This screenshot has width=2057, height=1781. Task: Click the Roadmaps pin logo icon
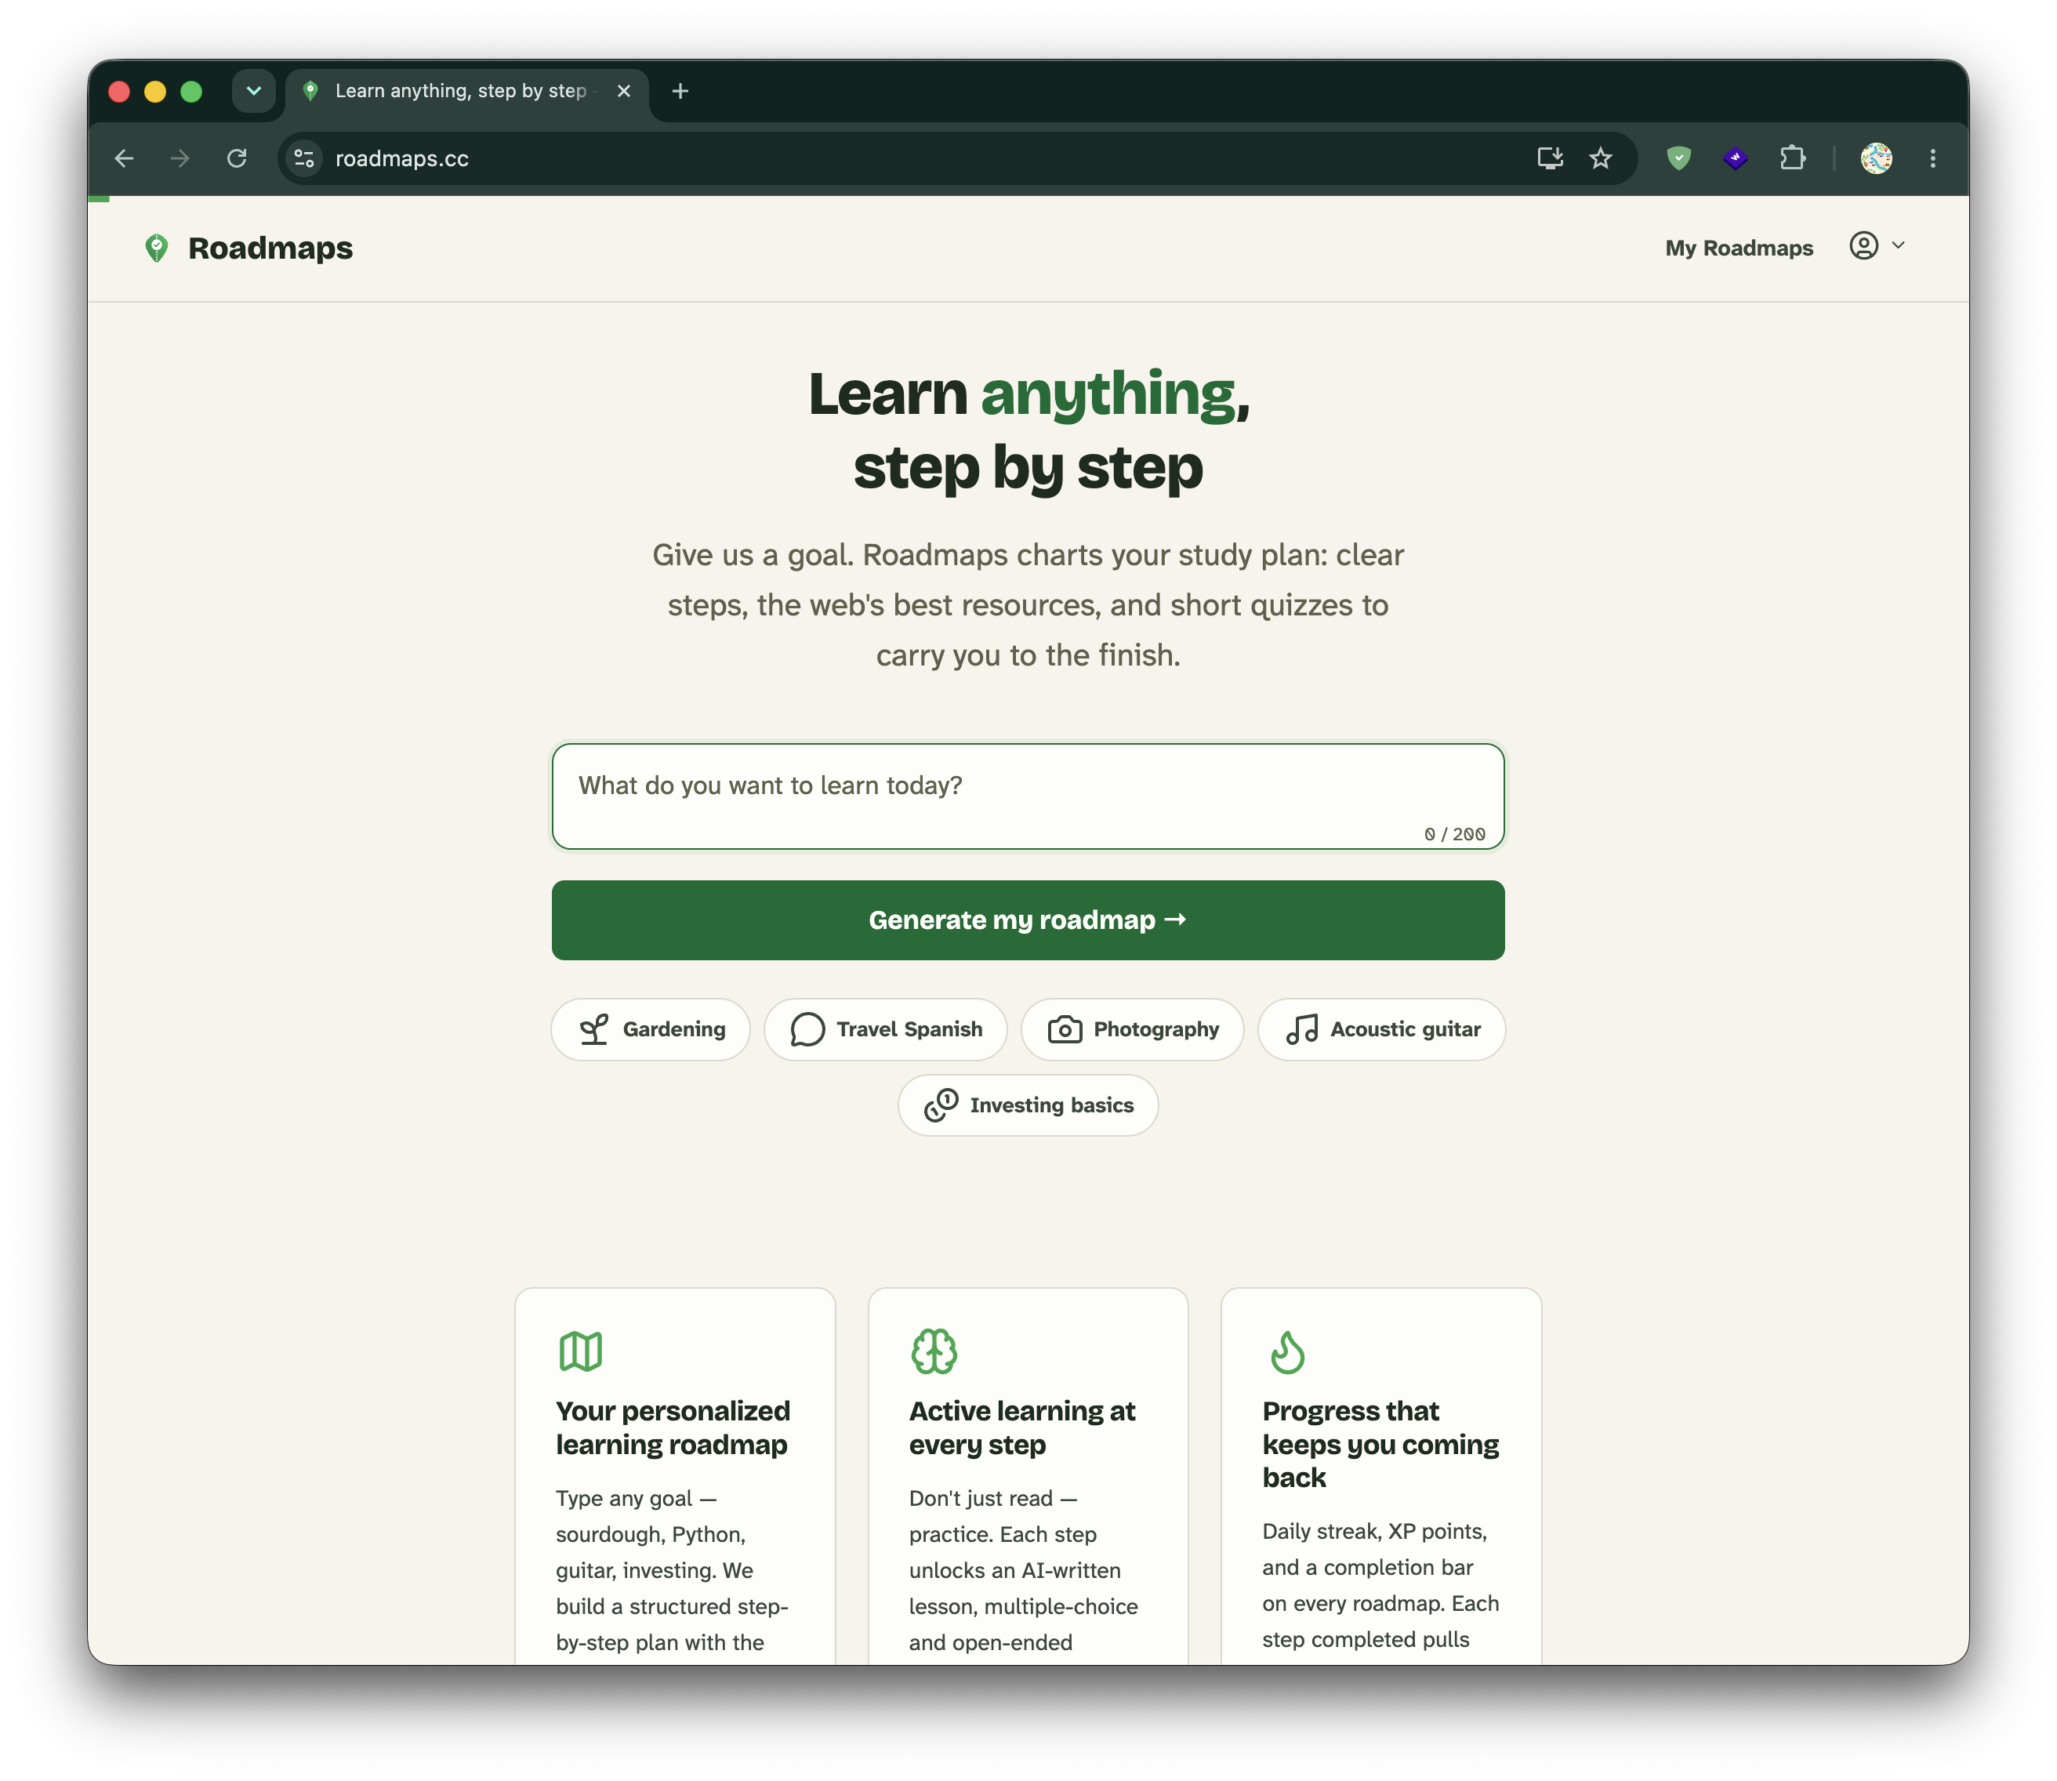coord(156,248)
